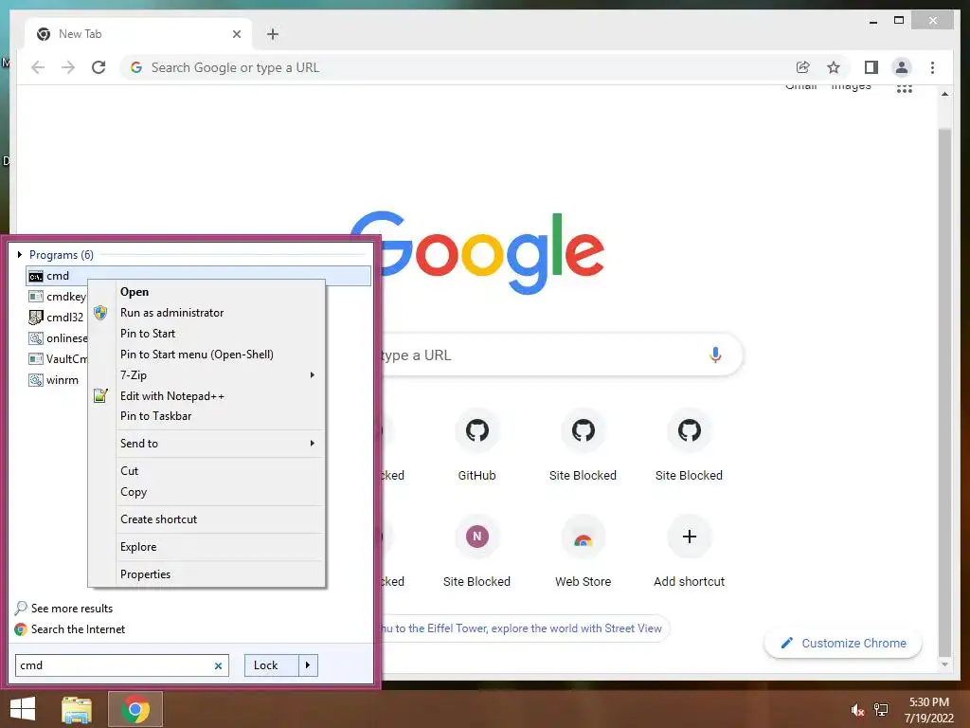Select the cmdl32 program result

(x=56, y=318)
